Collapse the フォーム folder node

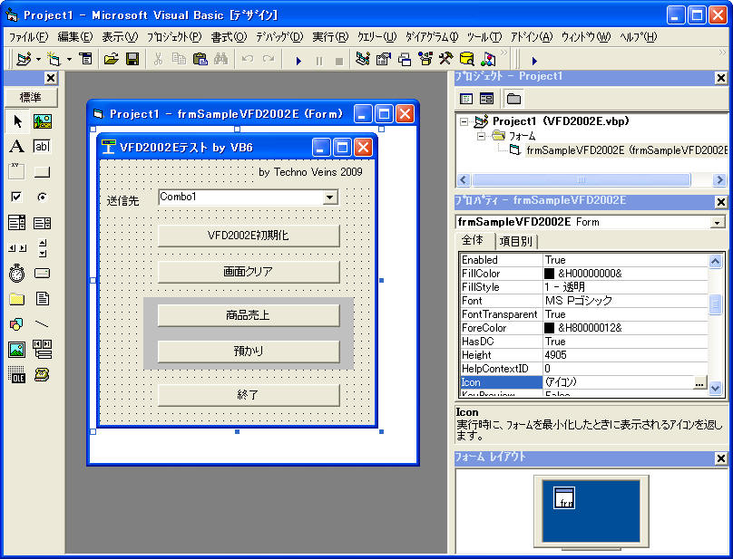[x=481, y=137]
